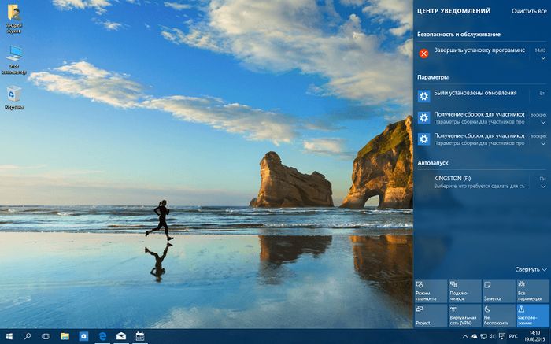The width and height of the screenshot is (551, 344).
Task: Open the Project quick action tile
Action: click(430, 316)
